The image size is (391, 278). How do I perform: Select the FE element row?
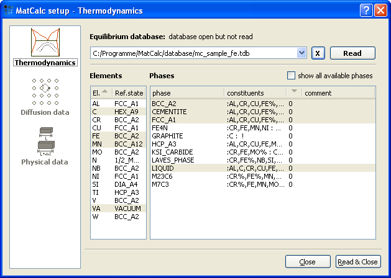(117, 135)
